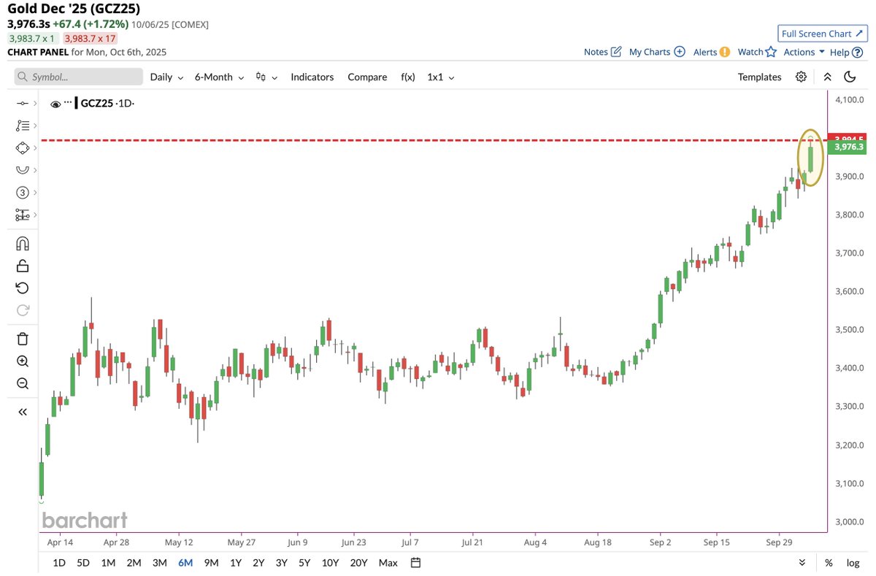Screen dimensions: 876x576
Task: Toggle the magnet snap mode
Action: pyautogui.click(x=22, y=243)
